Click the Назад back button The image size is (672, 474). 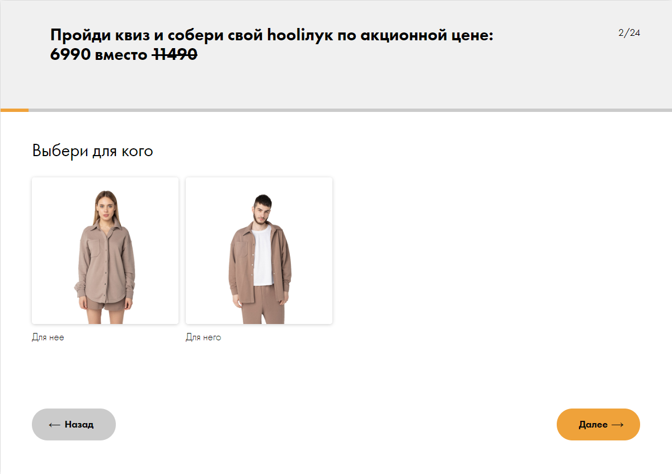[73, 424]
